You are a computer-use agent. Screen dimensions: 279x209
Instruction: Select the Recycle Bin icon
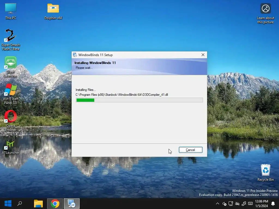(x=265, y=172)
